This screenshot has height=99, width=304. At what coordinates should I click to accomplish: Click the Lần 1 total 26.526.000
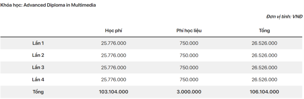(x=264, y=43)
